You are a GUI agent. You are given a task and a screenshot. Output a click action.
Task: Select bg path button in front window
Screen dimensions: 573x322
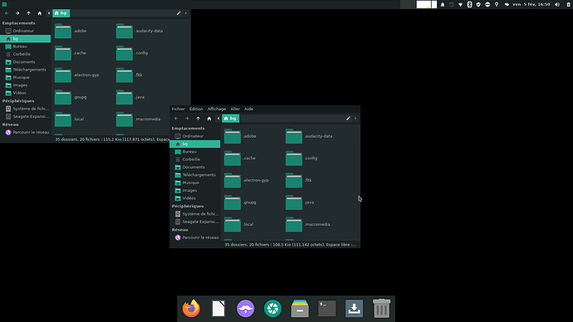230,119
